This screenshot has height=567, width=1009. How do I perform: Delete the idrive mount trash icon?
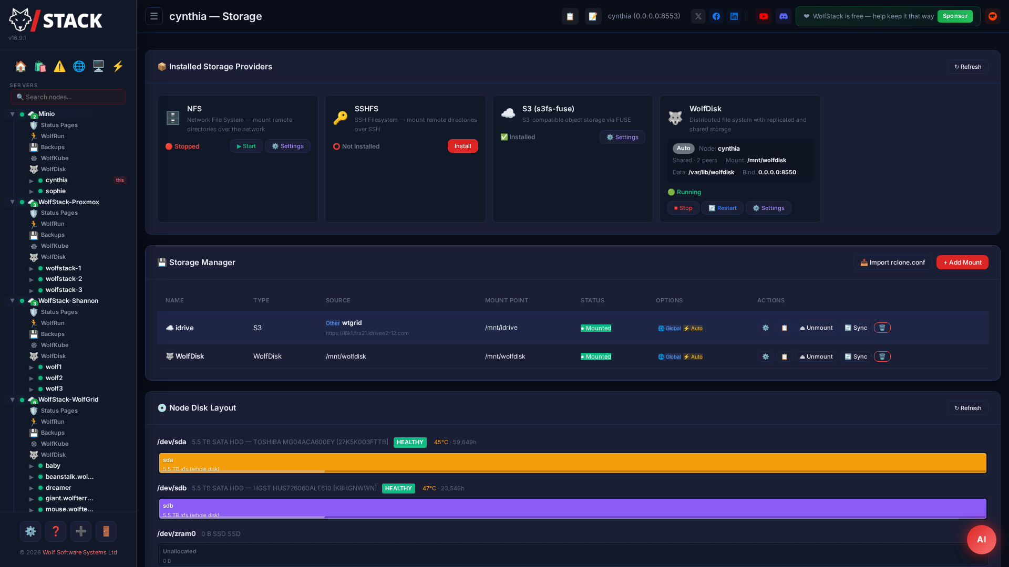[x=882, y=328]
